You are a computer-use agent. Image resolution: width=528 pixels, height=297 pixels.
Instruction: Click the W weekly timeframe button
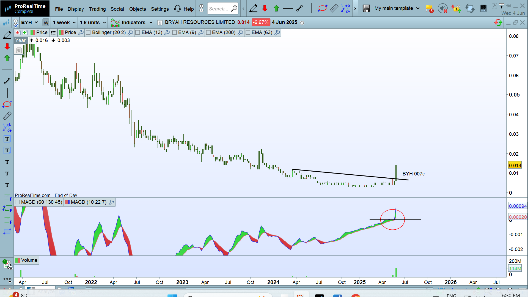click(x=46, y=23)
